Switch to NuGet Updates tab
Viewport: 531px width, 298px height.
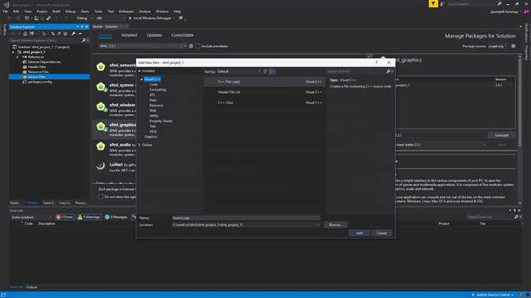(154, 35)
